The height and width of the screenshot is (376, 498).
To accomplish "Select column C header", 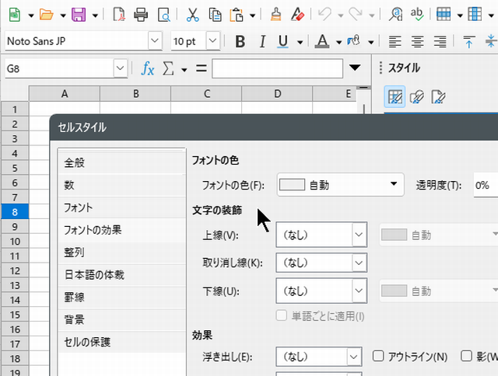I will point(206,94).
